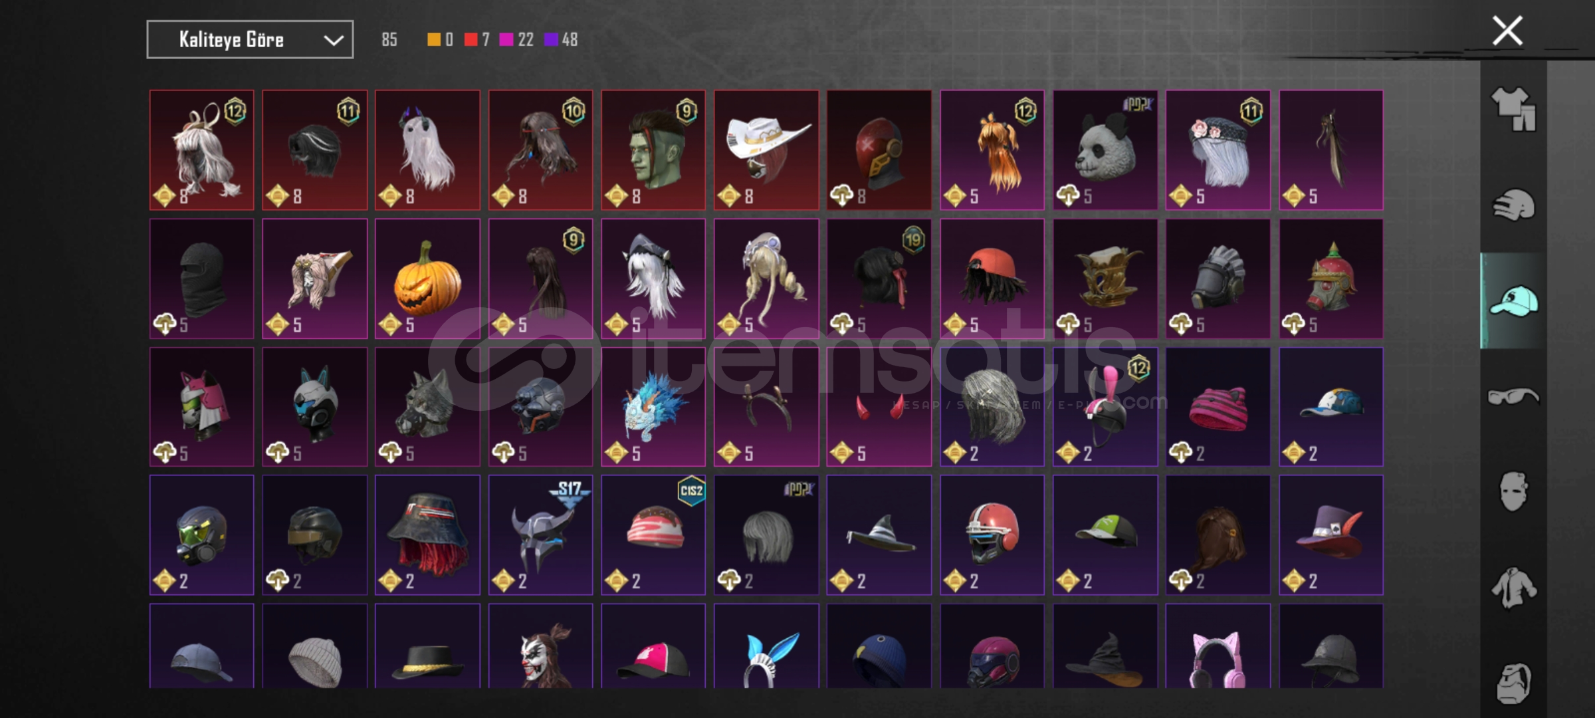Select the jack-o-lantern pumpkin head item
The height and width of the screenshot is (718, 1595).
427,279
